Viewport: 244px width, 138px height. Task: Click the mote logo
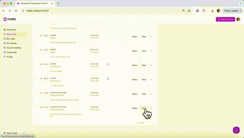click(9, 19)
